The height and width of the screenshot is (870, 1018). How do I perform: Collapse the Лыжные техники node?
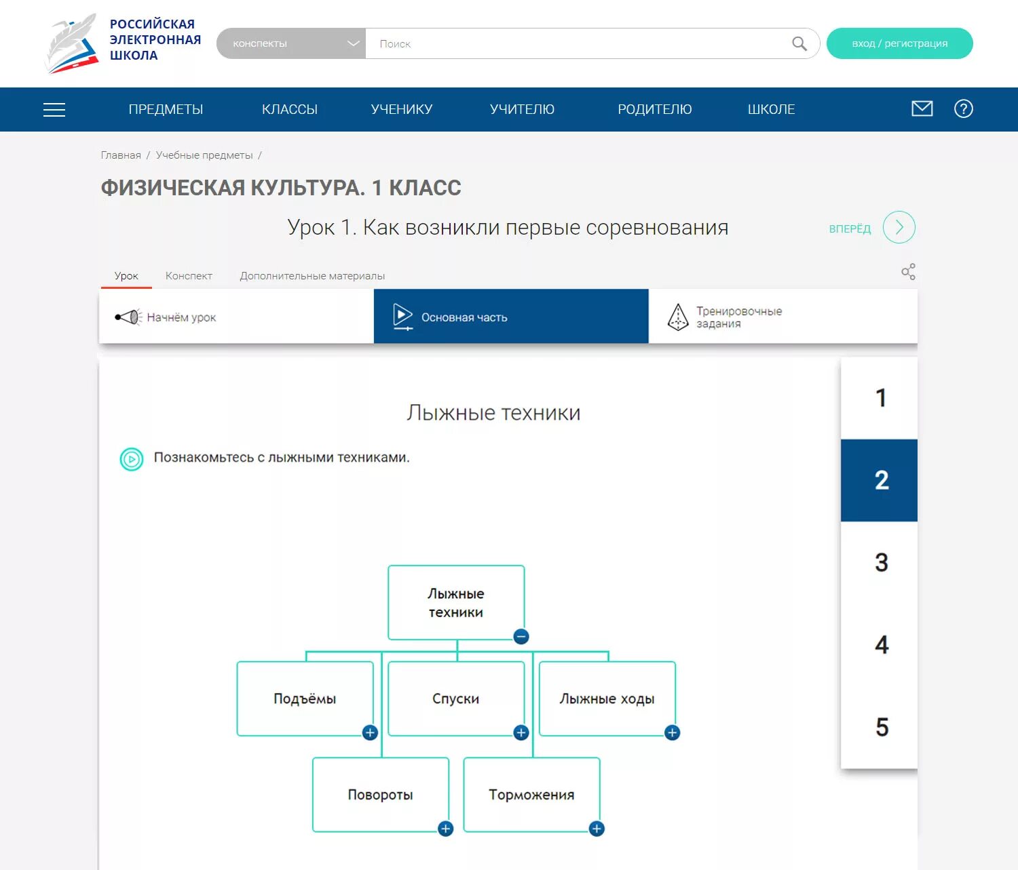pos(521,637)
